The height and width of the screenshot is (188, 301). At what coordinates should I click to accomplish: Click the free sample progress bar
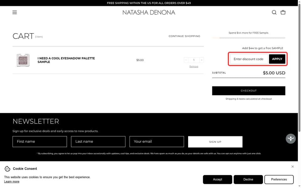pos(249,38)
